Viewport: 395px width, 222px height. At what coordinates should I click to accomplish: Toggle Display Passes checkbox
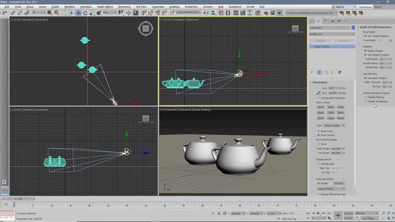[365, 51]
